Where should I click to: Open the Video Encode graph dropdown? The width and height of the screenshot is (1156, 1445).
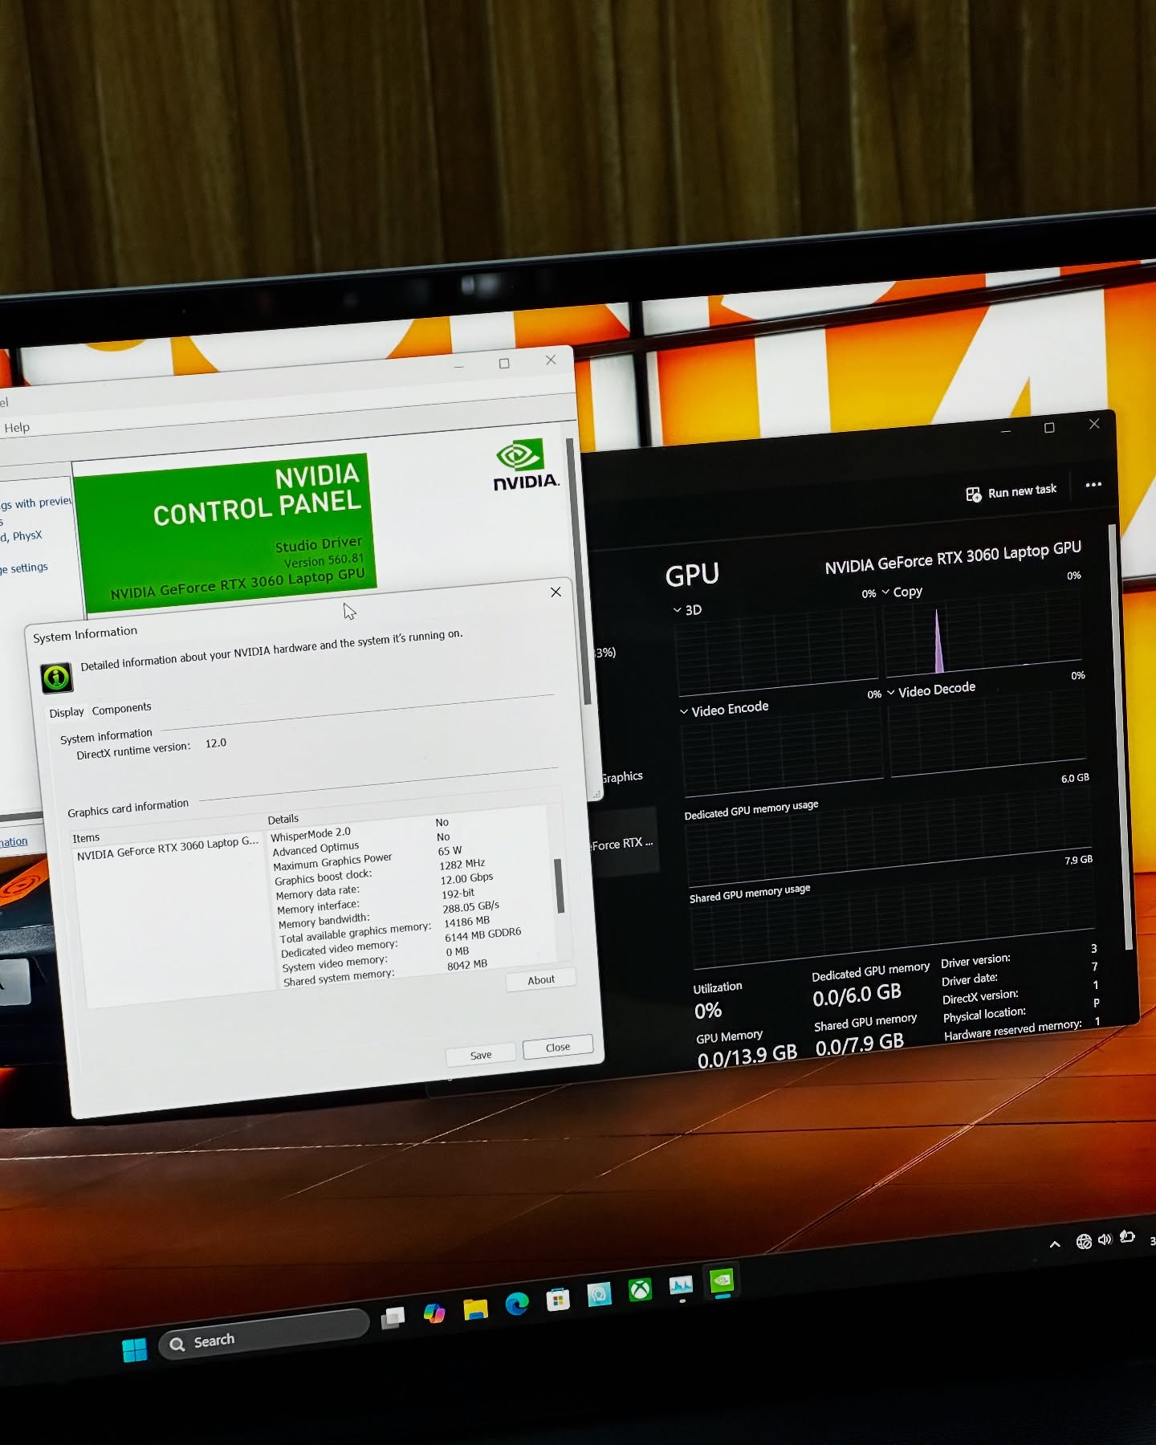click(x=724, y=709)
